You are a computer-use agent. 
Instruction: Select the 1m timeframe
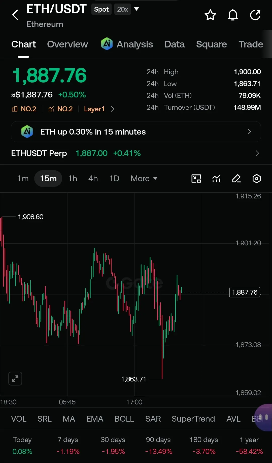click(x=23, y=178)
